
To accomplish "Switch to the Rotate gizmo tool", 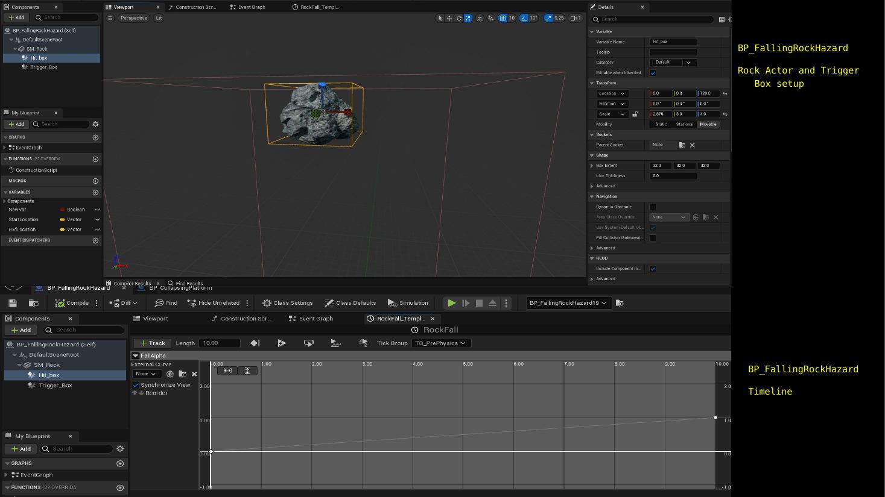I will tap(458, 18).
